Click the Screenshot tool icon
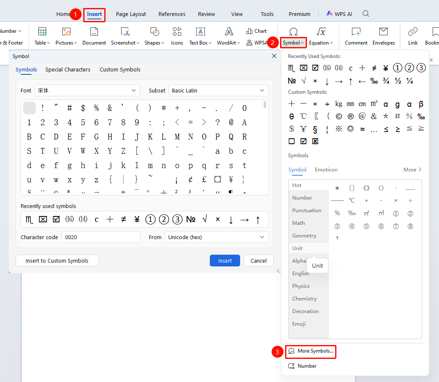 coord(125,32)
